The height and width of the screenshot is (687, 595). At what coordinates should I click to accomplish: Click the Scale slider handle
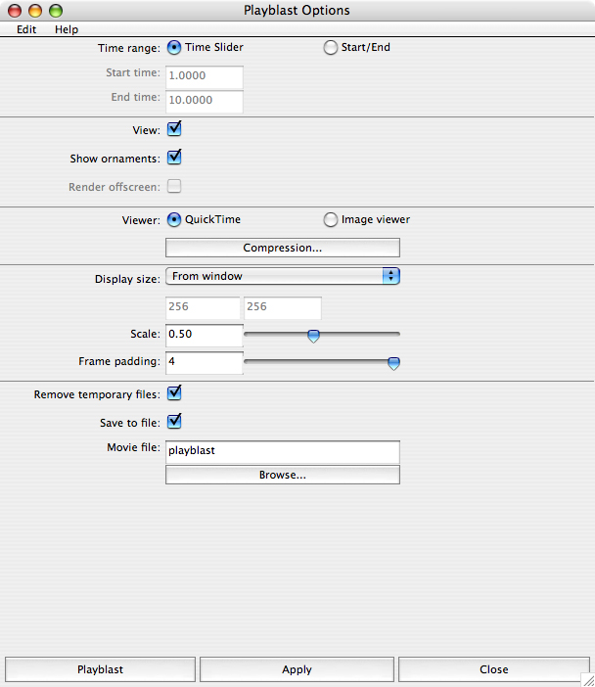(x=313, y=336)
